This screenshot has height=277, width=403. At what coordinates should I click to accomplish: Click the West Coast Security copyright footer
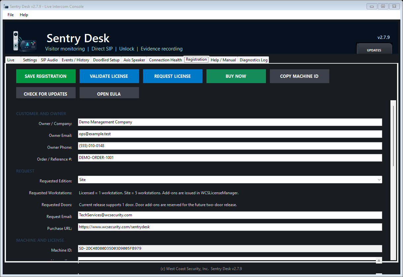click(x=201, y=269)
